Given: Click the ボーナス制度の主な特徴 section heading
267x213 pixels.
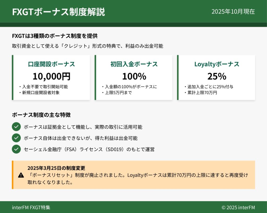Looking at the screenshot, I should [x=41, y=115].
